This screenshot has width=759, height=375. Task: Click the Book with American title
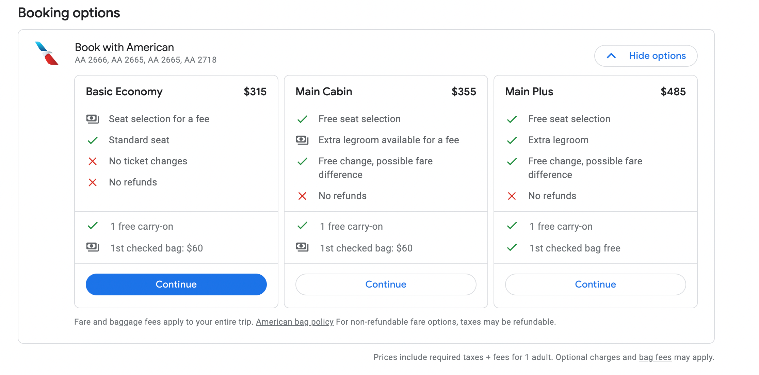pyautogui.click(x=124, y=47)
